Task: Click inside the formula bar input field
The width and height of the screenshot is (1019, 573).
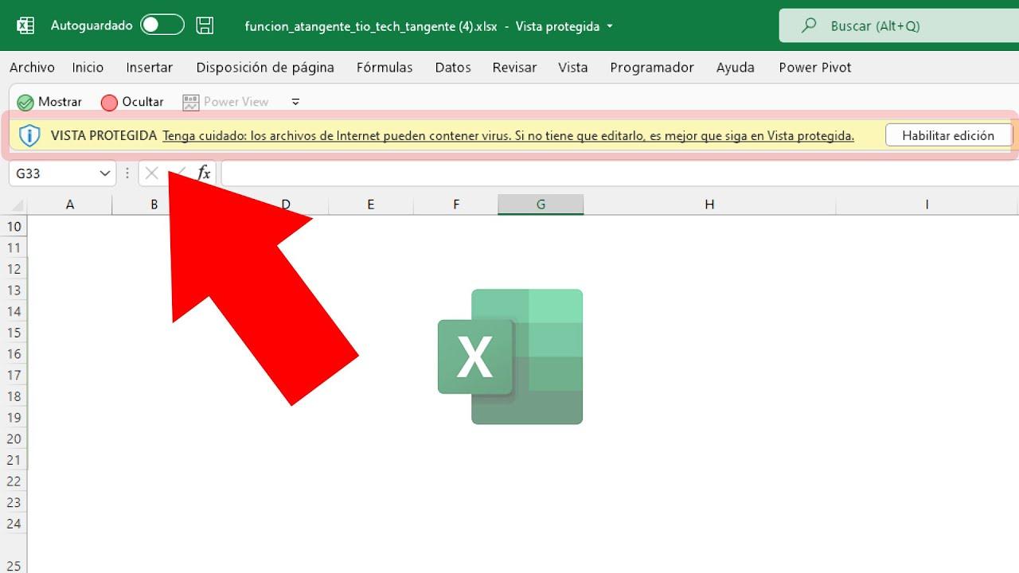Action: [x=613, y=173]
